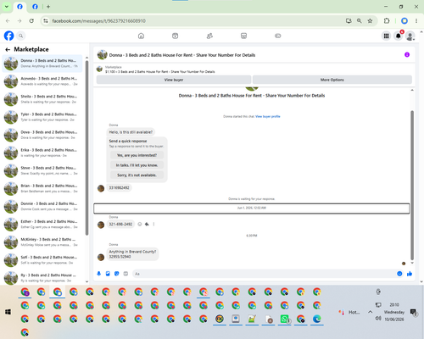Open the Facebook logo home link
Viewport: 424px width, 339px height.
8,36
